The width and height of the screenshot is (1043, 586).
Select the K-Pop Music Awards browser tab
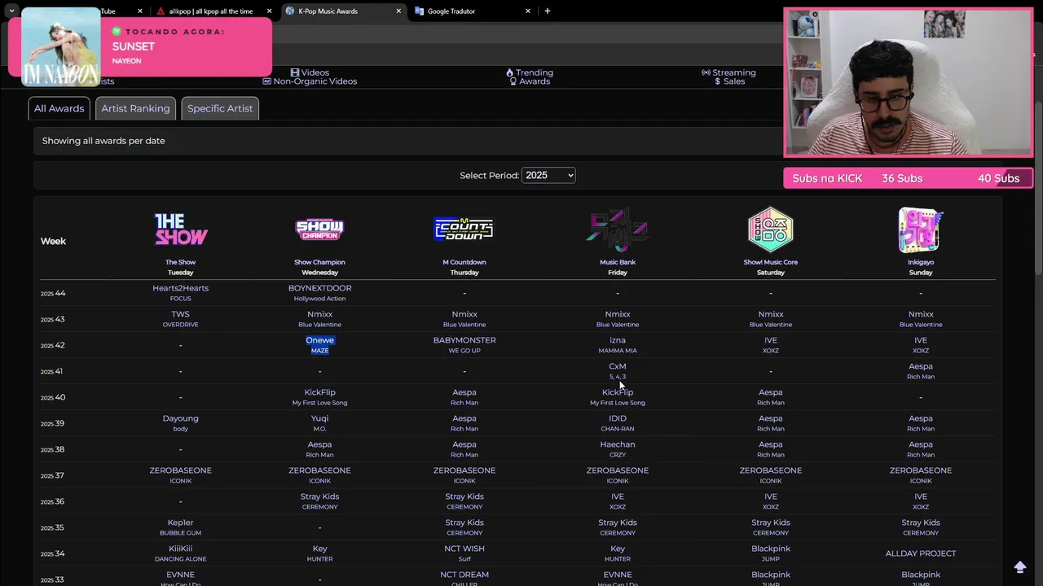click(342, 11)
